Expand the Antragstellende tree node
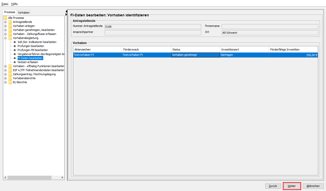Screen dimensions: 326x191 pyautogui.click(x=5, y=22)
